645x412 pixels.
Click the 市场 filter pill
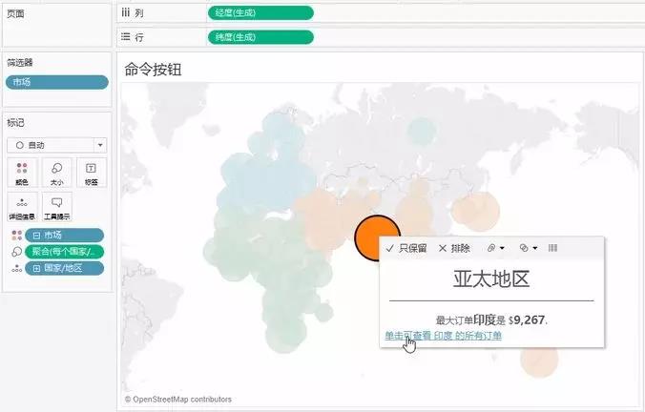tap(56, 82)
